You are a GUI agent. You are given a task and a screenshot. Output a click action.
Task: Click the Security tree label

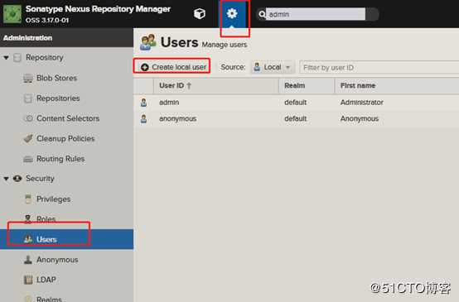[x=40, y=179]
